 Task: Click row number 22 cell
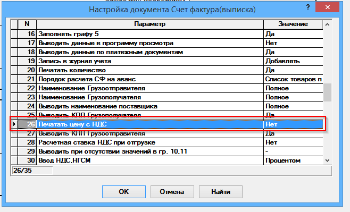tap(27, 88)
